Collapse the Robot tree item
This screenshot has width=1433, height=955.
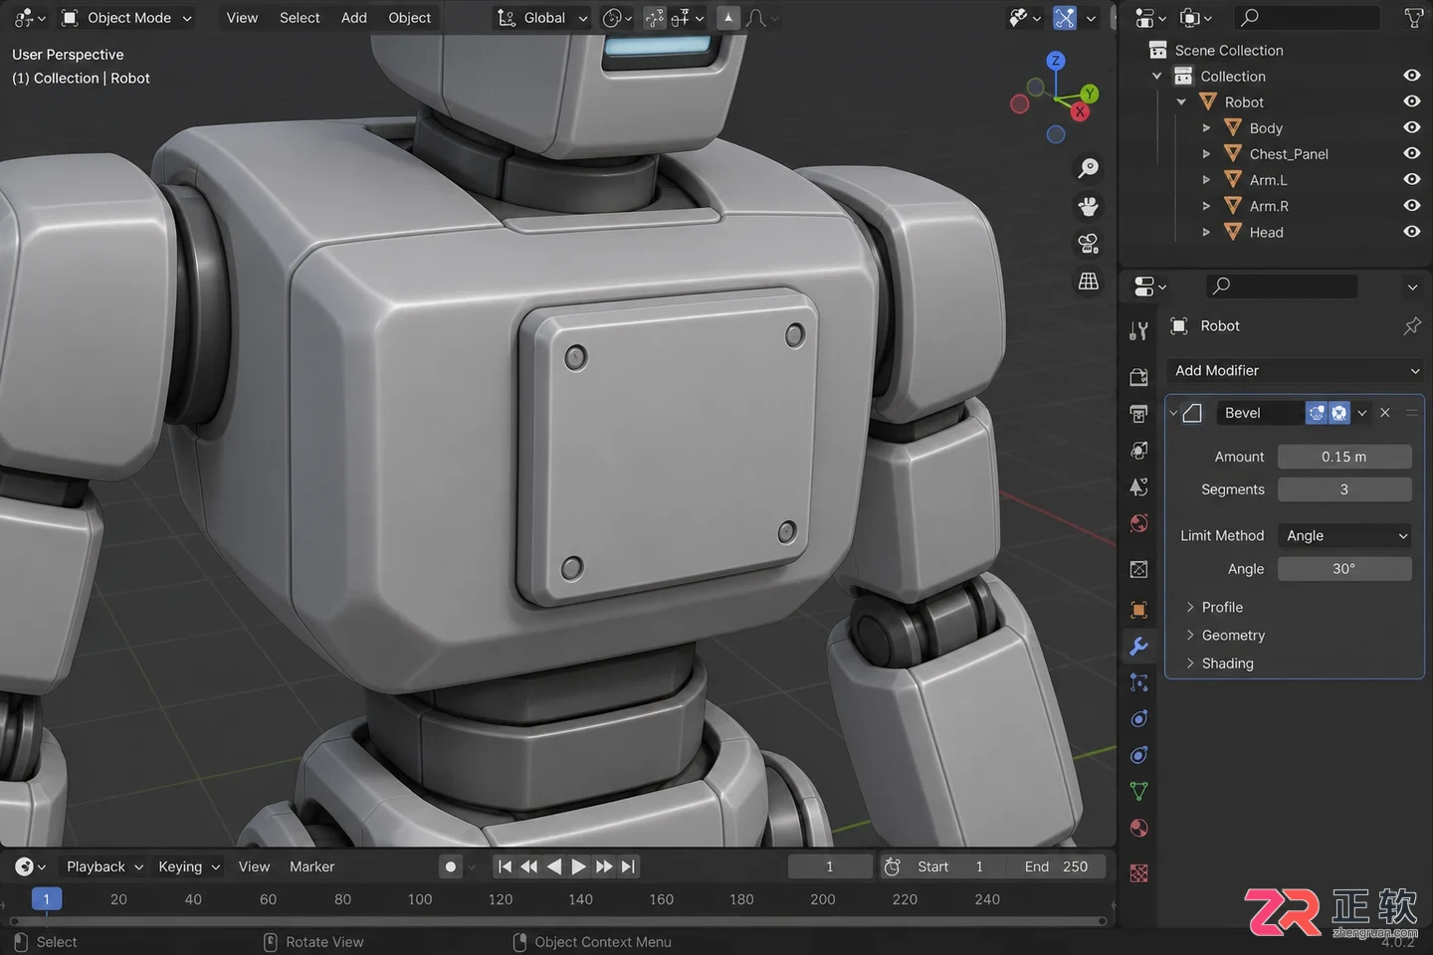1181,102
